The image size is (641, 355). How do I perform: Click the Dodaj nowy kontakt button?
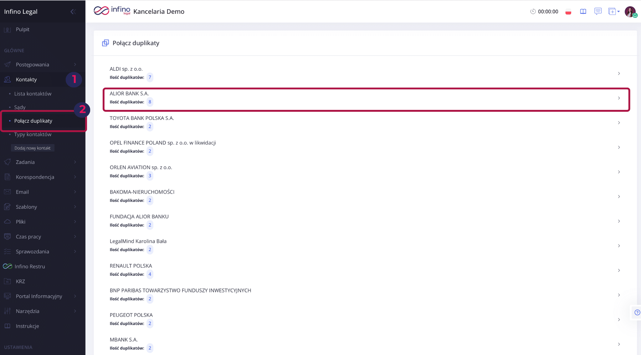click(33, 148)
